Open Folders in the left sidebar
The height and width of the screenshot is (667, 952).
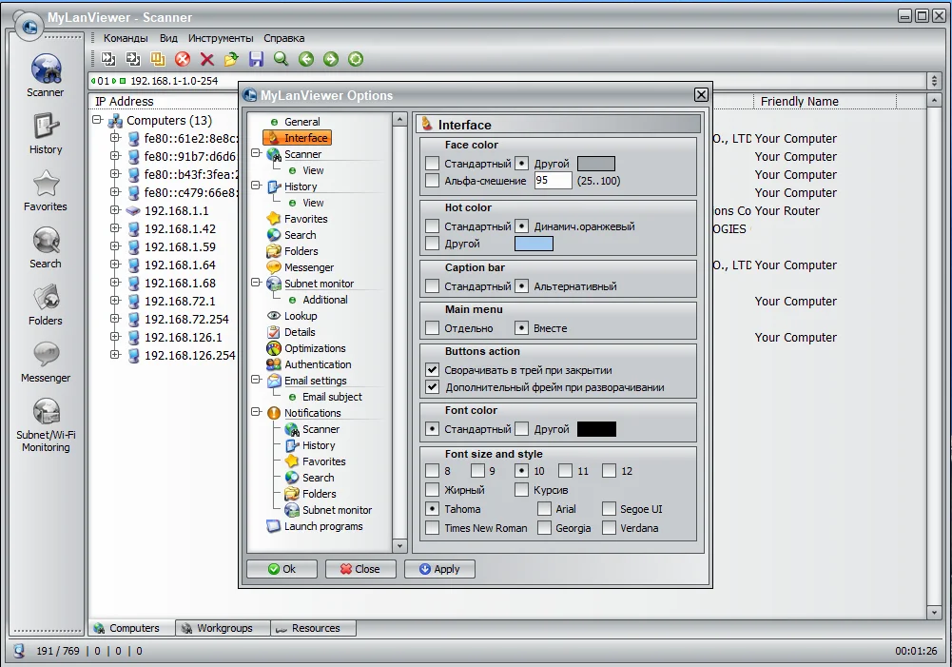click(46, 304)
